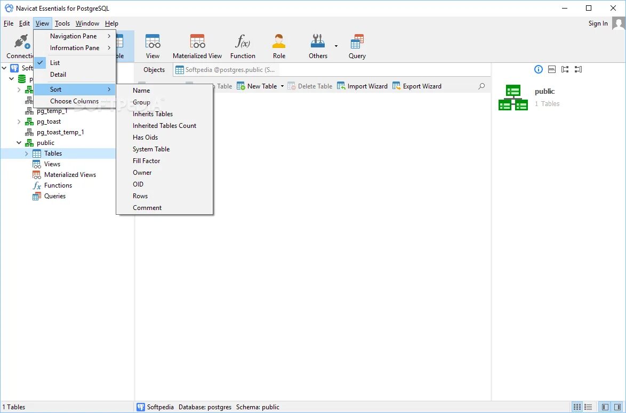Open the Edit menu
This screenshot has width=626, height=413.
25,23
